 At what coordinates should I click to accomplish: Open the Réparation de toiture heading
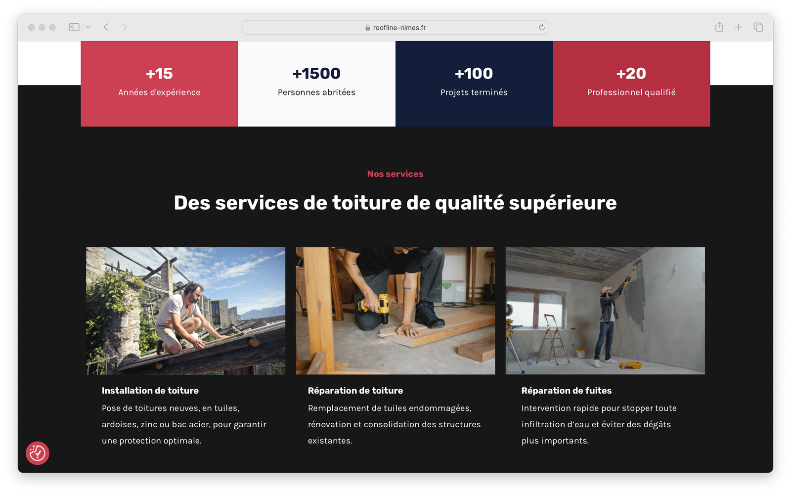(355, 391)
